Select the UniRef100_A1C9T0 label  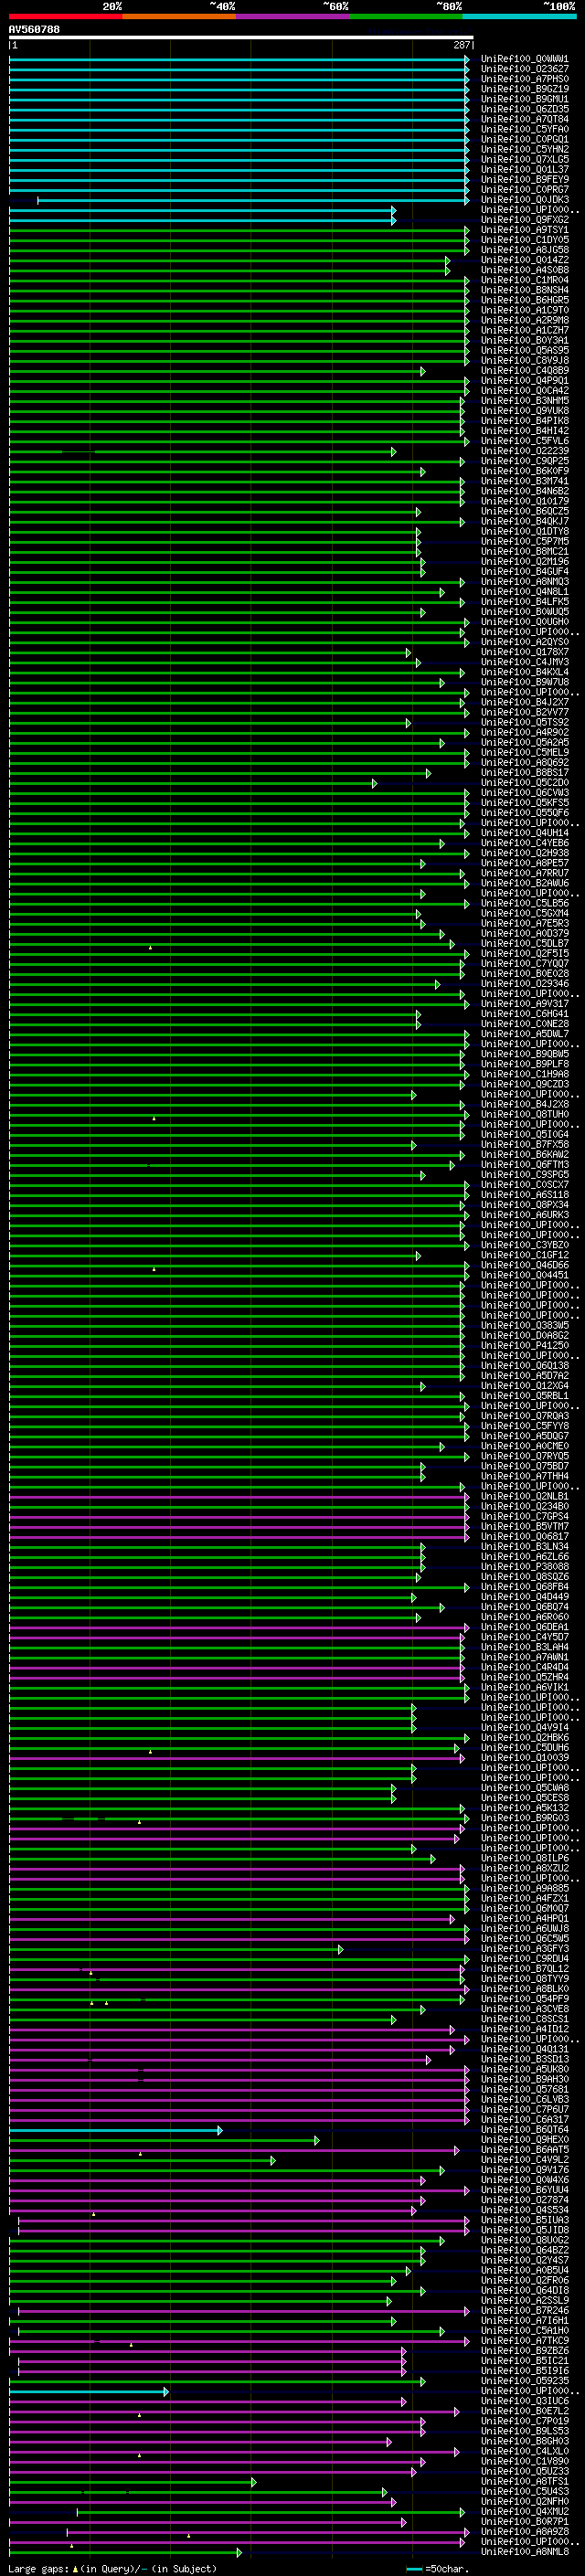[x=524, y=310]
